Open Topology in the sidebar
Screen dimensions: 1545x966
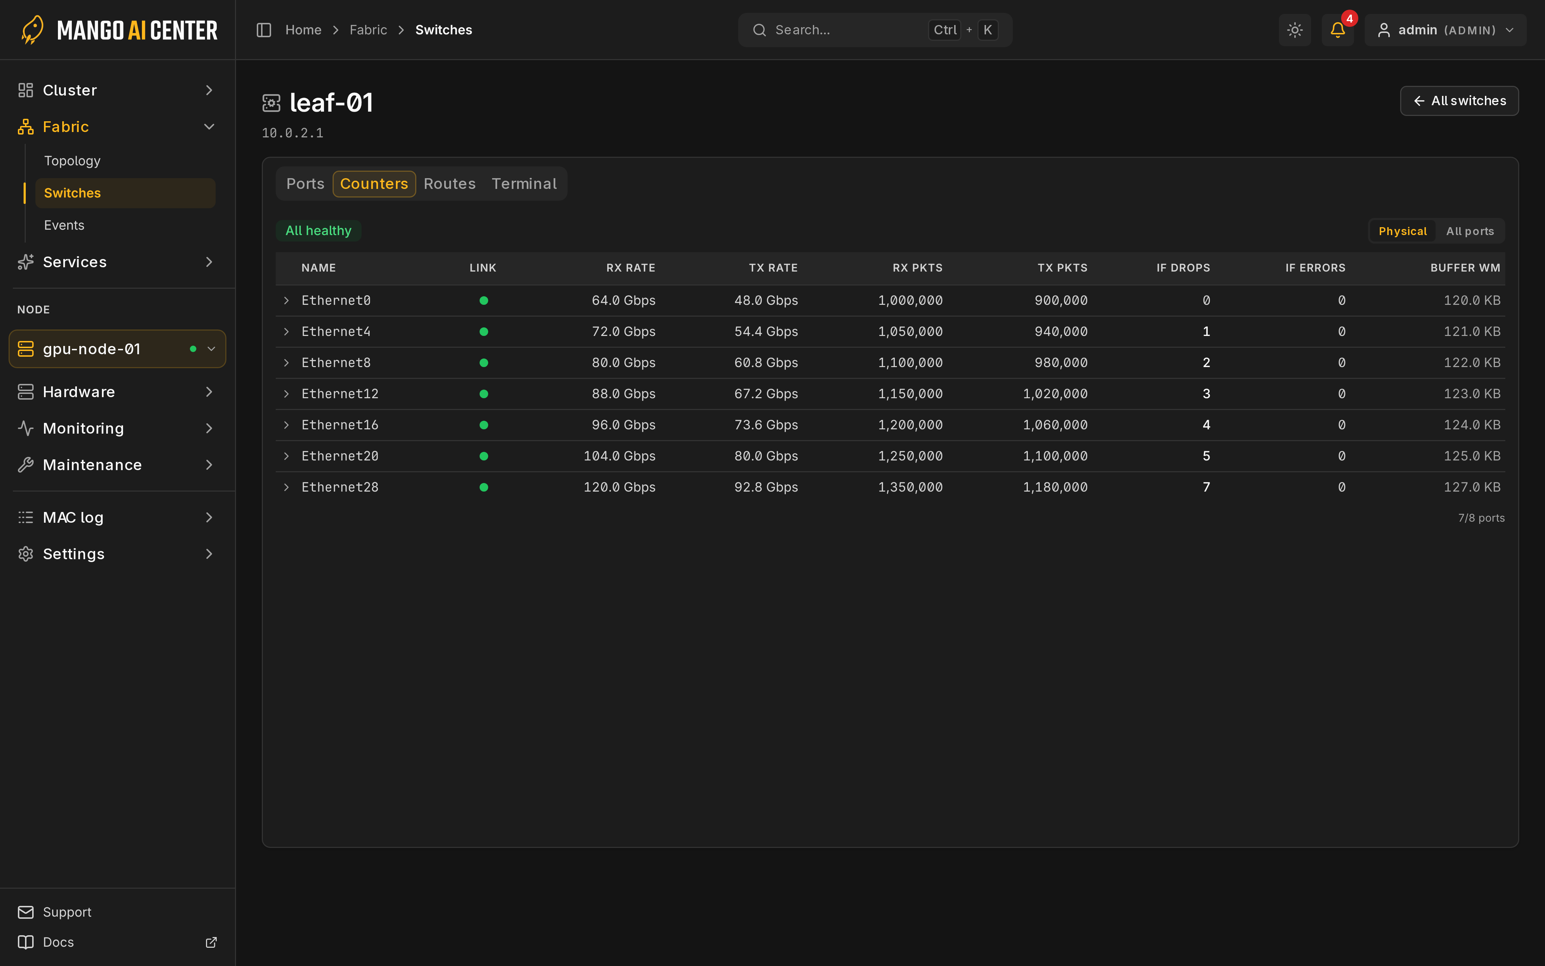[72, 161]
